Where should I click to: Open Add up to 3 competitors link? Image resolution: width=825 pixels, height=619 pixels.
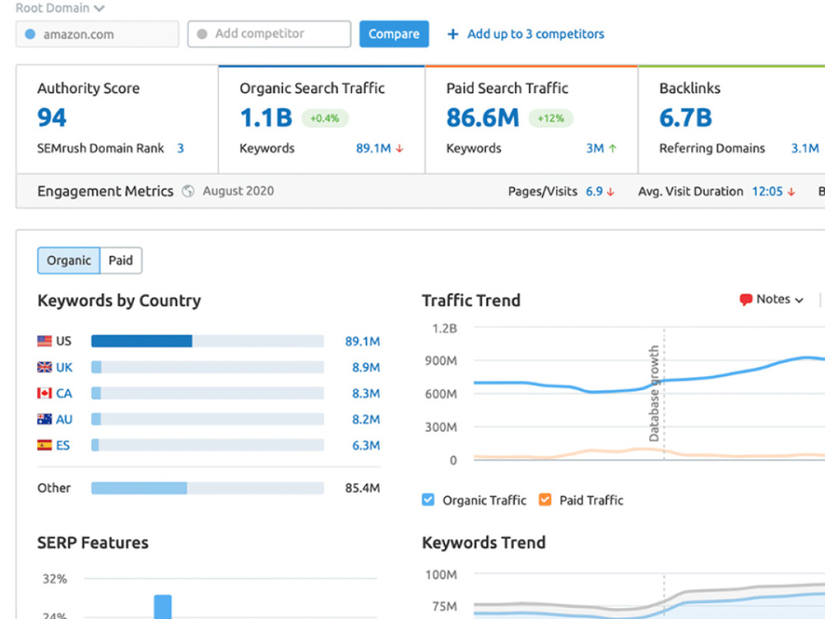(x=535, y=34)
